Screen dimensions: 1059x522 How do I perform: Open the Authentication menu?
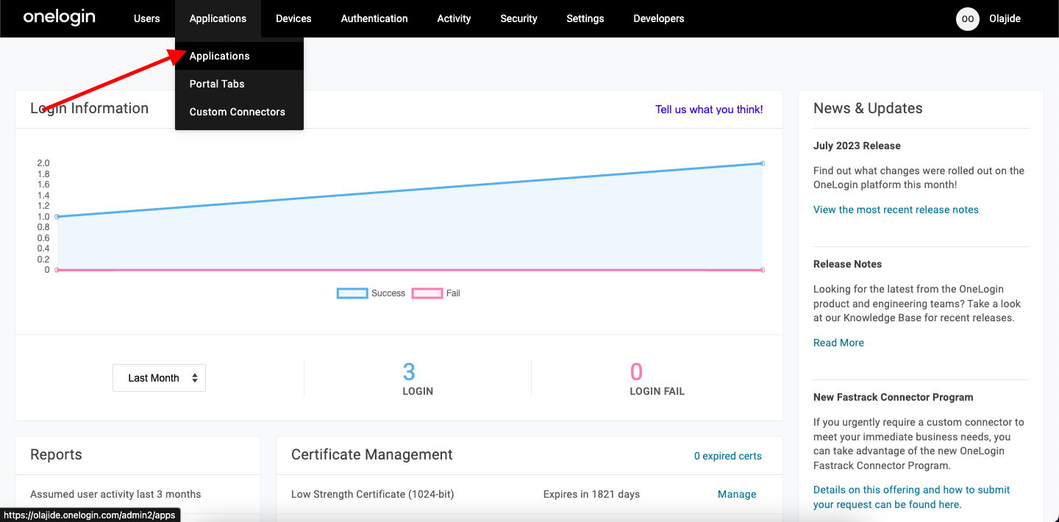click(374, 18)
